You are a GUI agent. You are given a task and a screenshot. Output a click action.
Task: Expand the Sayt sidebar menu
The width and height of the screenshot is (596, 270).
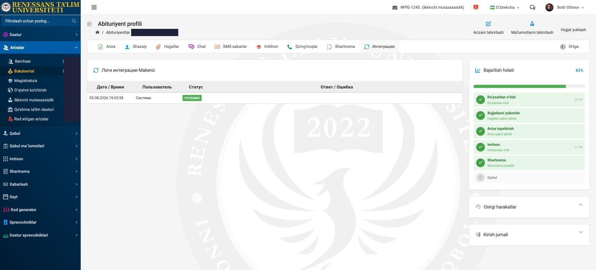(40, 197)
